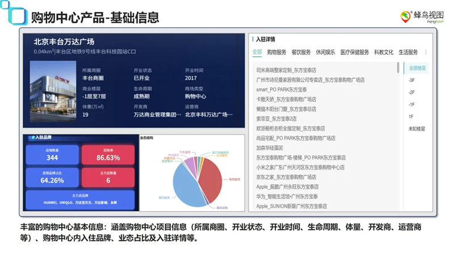Viewport: 454px width, 255px height.
Task: Click the 已开业 status value
Action: pos(141,78)
